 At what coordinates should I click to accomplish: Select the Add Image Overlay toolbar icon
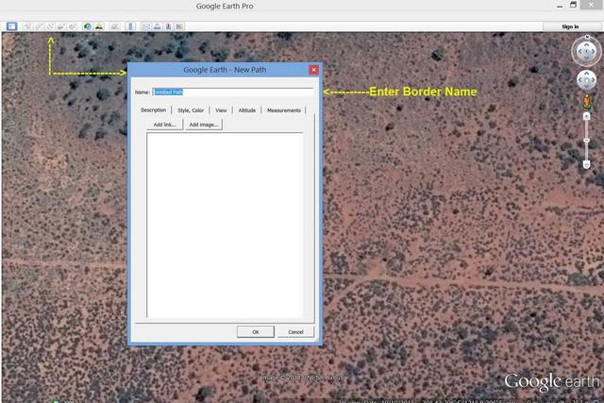[x=60, y=26]
